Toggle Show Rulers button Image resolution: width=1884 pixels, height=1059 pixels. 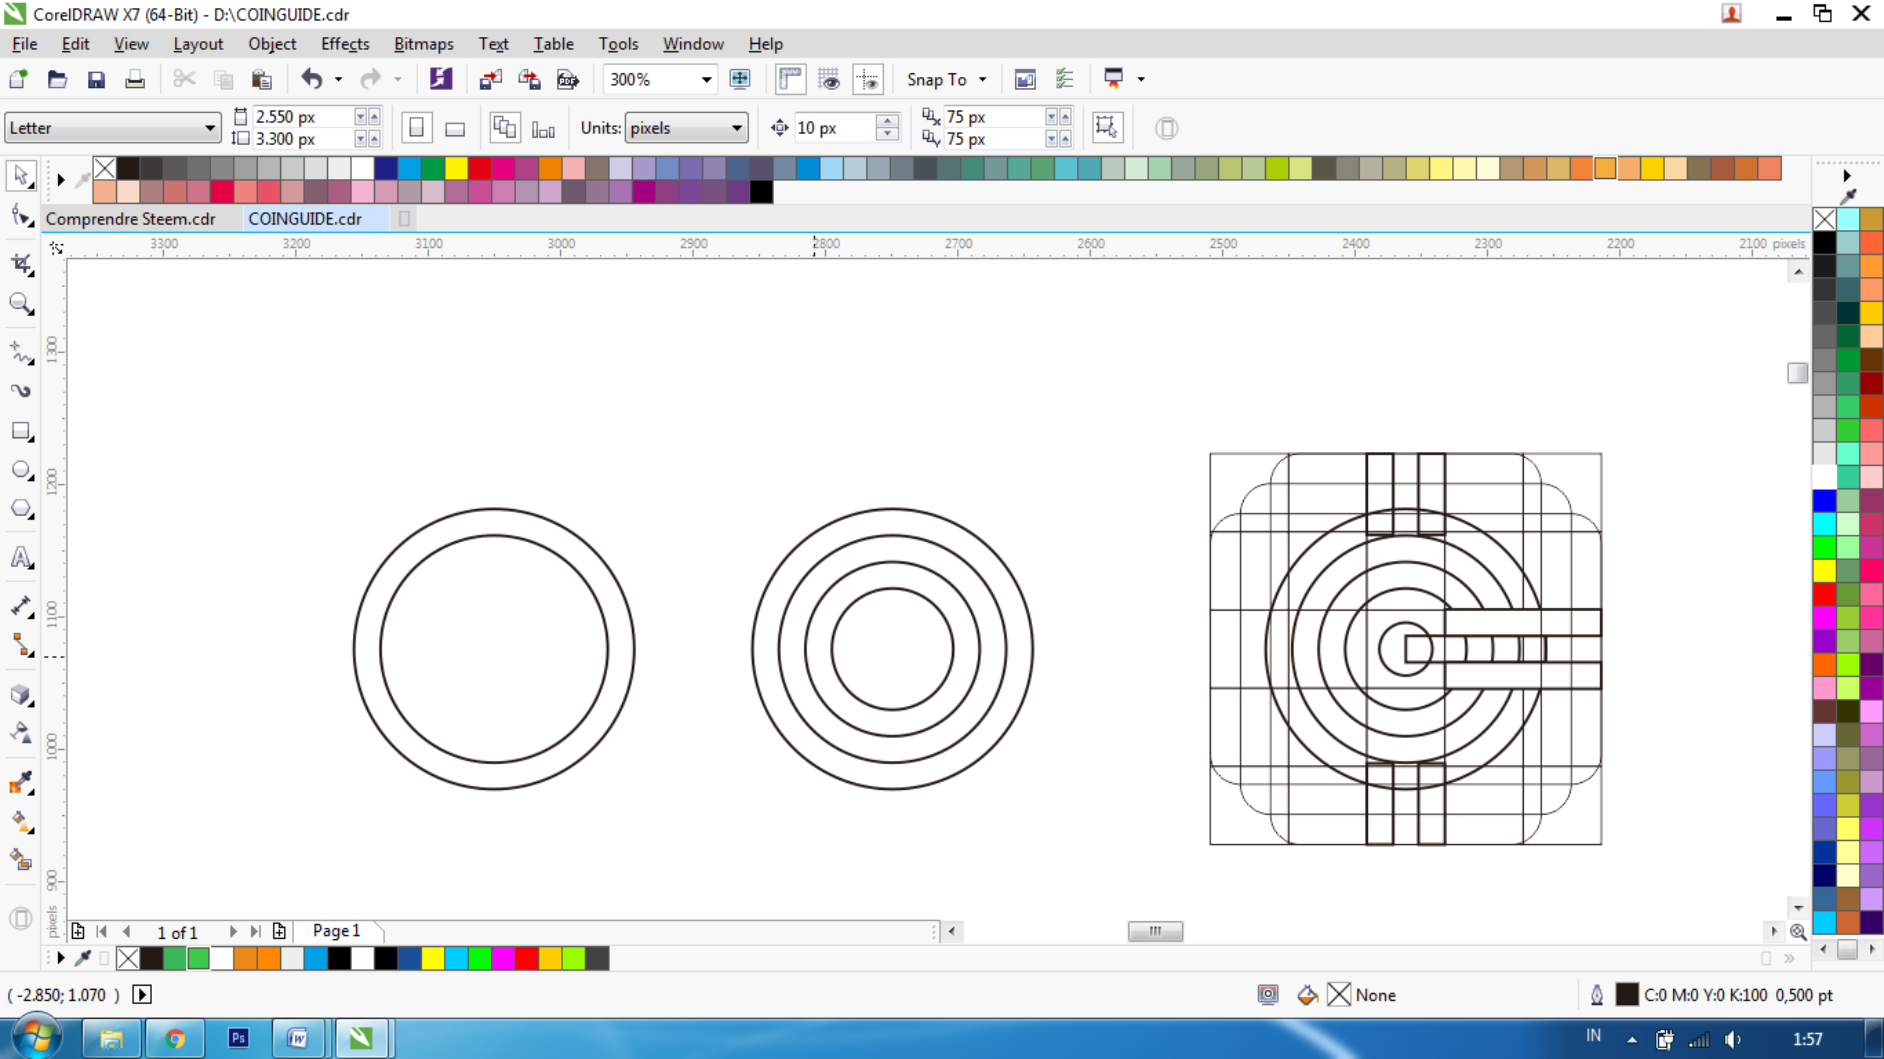(x=791, y=79)
